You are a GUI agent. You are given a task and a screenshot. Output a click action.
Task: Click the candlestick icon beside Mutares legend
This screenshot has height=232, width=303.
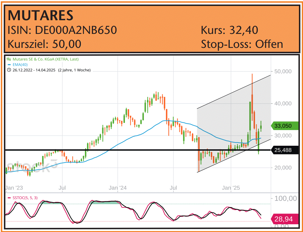(x=9, y=59)
